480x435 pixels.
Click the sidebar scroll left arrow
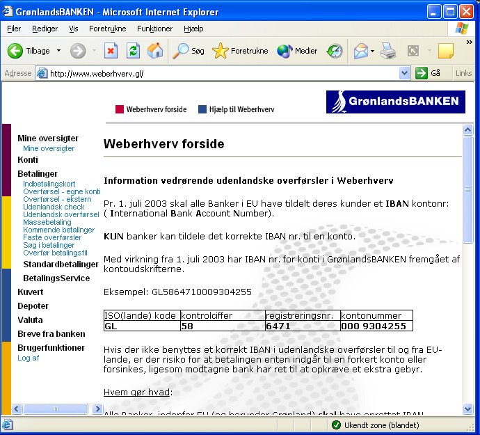coord(17,409)
